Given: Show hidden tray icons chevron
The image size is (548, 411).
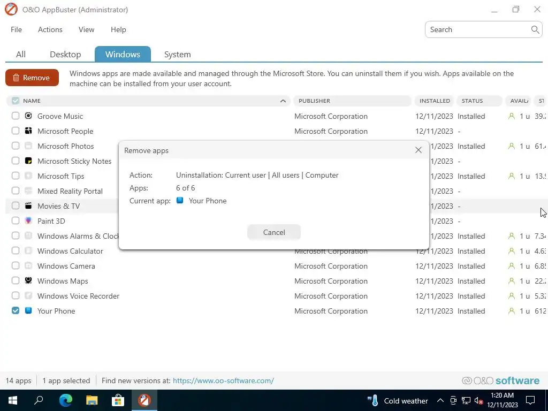Looking at the screenshot, I should coord(440,400).
